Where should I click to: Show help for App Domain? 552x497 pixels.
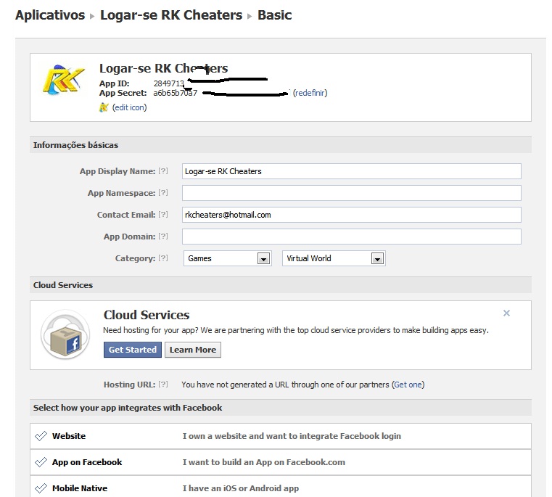[163, 237]
